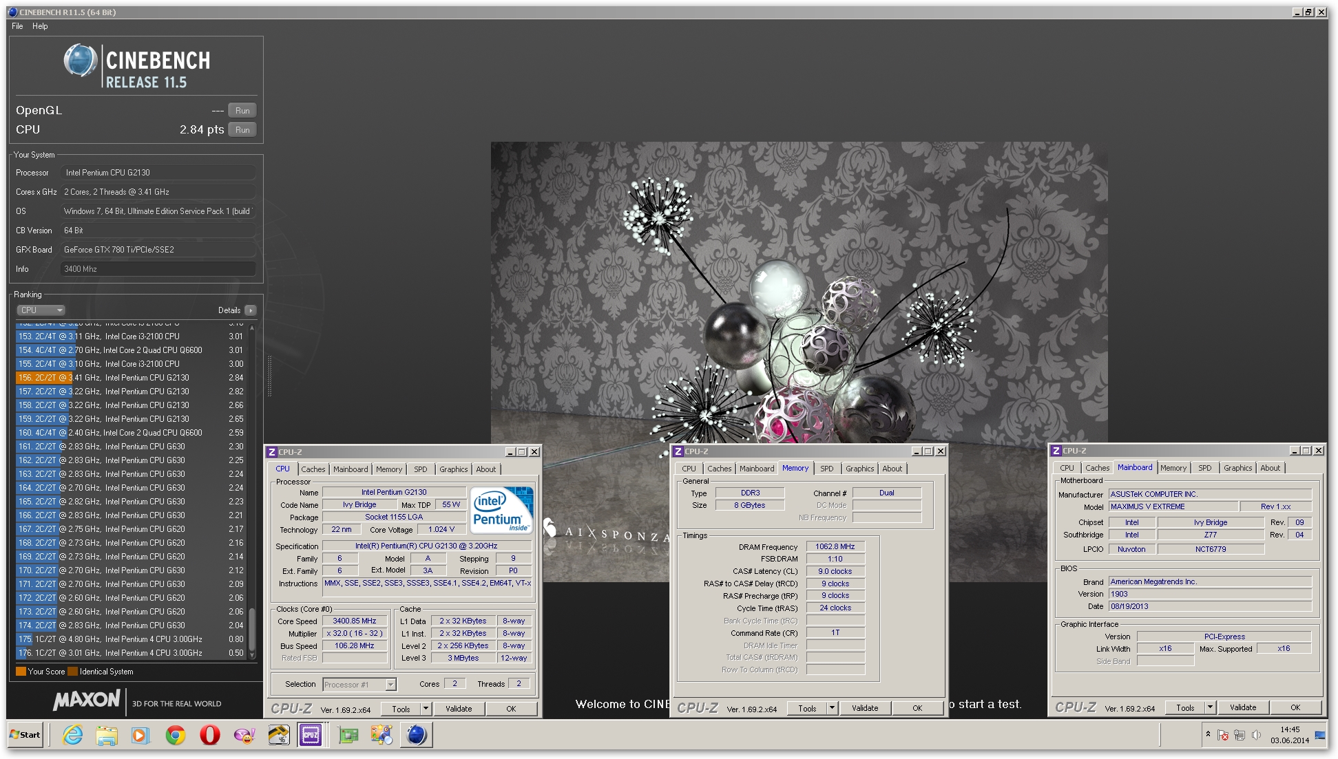
Task: Click the Start button
Action: 25,735
